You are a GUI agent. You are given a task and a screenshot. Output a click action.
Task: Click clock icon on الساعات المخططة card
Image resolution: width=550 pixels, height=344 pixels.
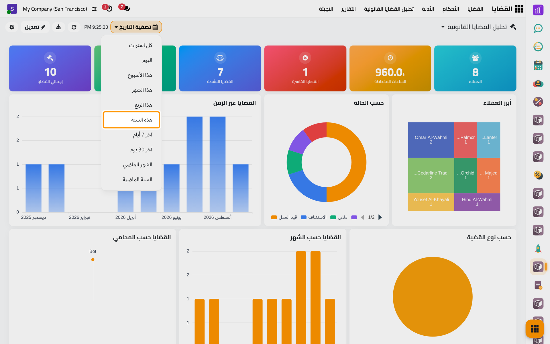click(x=390, y=58)
